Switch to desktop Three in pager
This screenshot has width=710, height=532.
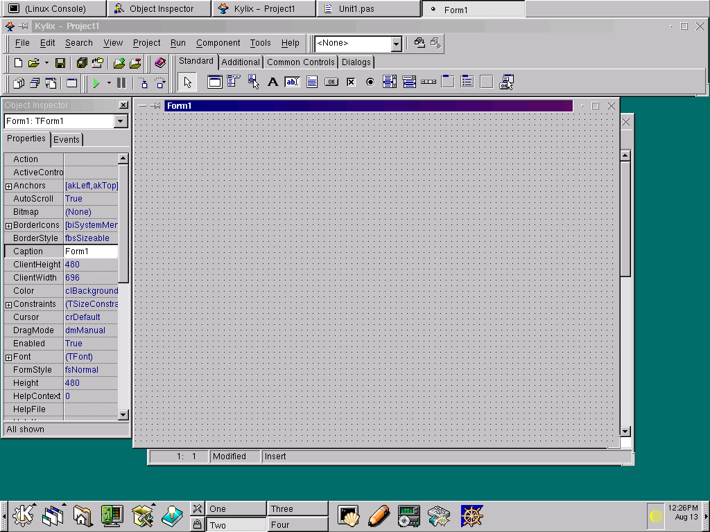(297, 509)
